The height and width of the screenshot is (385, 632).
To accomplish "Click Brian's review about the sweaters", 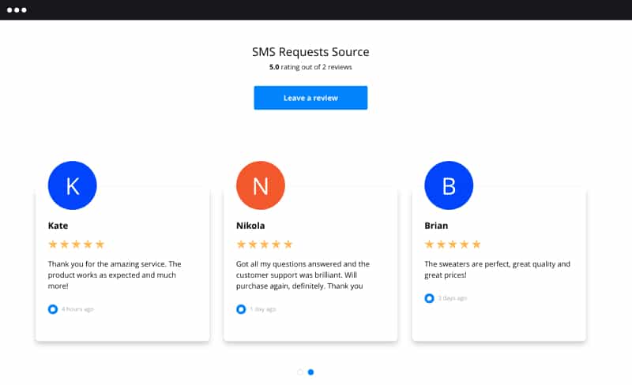I will (497, 269).
